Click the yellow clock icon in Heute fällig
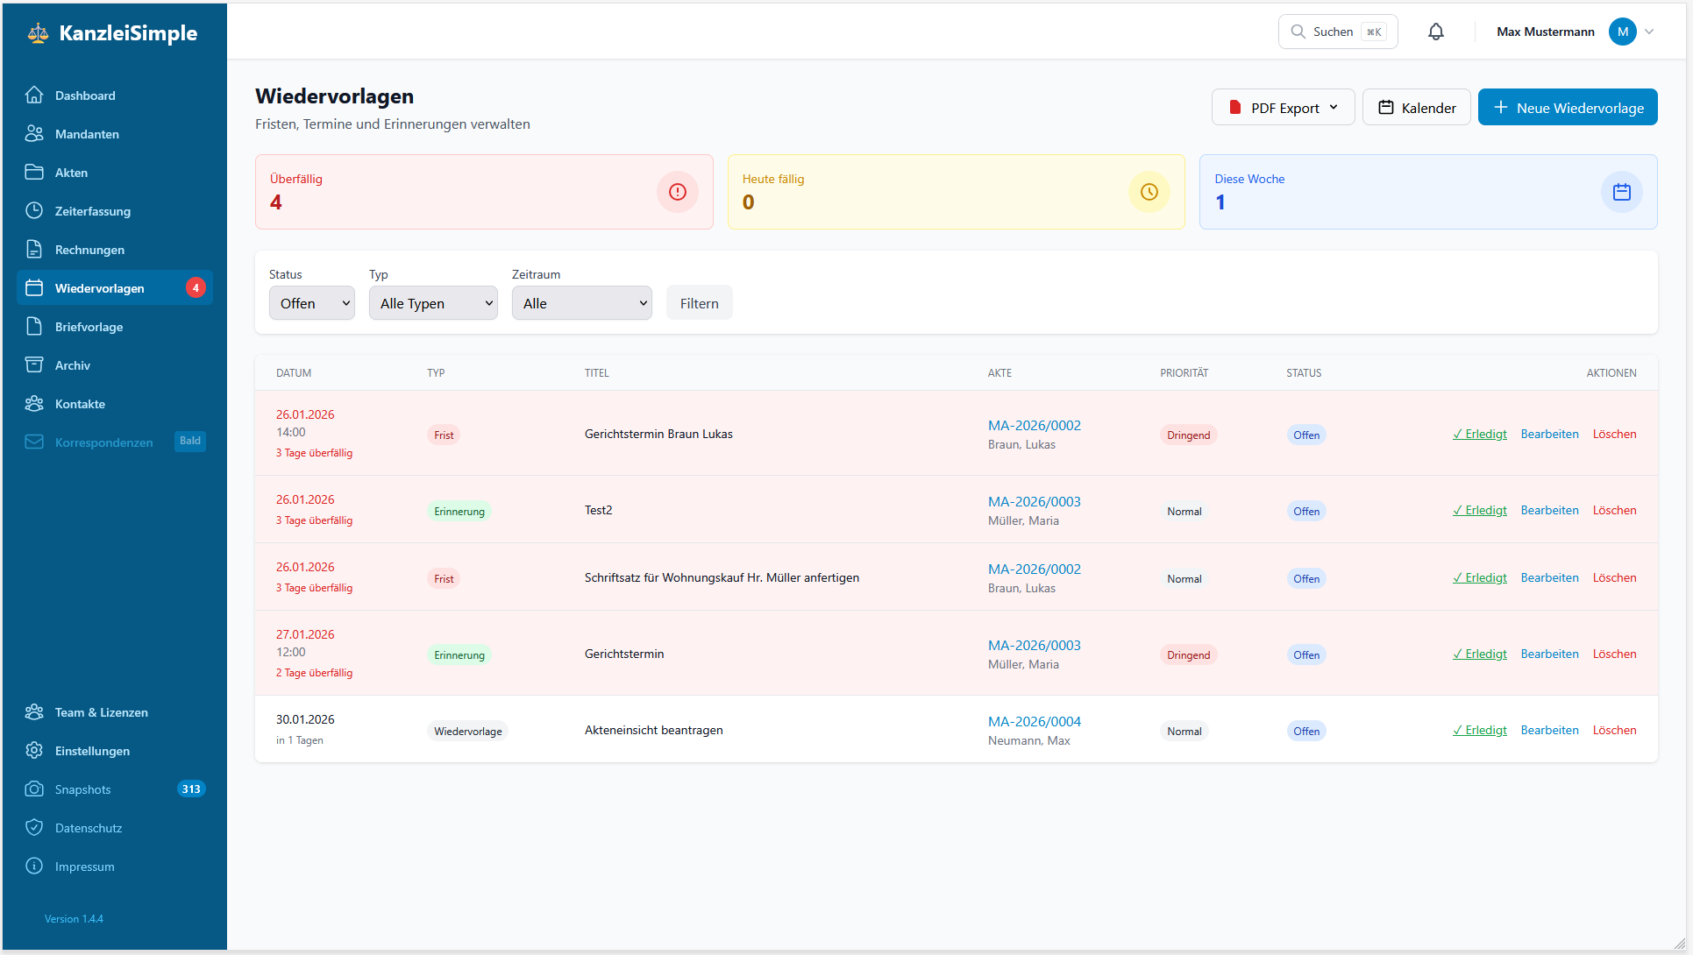The height and width of the screenshot is (955, 1693). pyautogui.click(x=1149, y=192)
